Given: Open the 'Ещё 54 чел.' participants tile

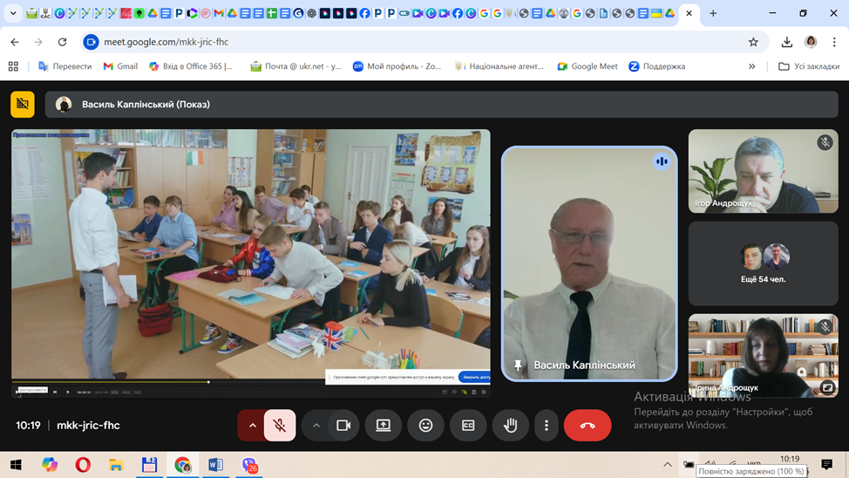Looking at the screenshot, I should [x=763, y=263].
